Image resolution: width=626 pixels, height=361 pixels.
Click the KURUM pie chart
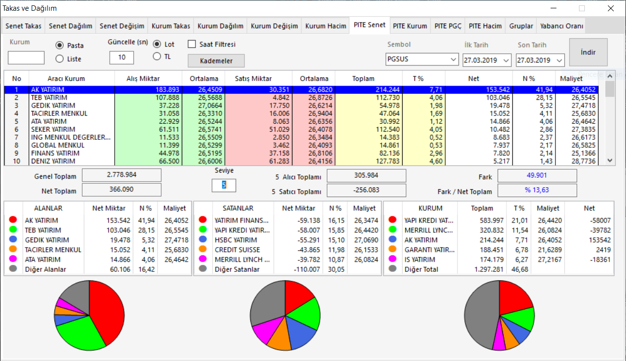(499, 315)
